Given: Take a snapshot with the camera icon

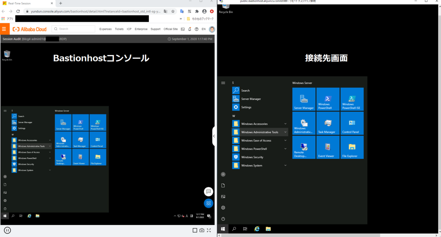Looking at the screenshot, I should click(202, 230).
